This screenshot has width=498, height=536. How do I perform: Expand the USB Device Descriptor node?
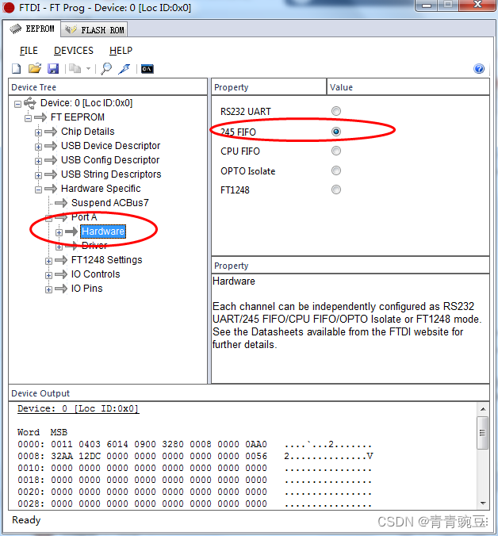coord(38,147)
